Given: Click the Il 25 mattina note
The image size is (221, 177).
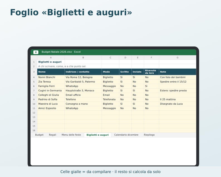Looking at the screenshot, I should (x=178, y=99).
